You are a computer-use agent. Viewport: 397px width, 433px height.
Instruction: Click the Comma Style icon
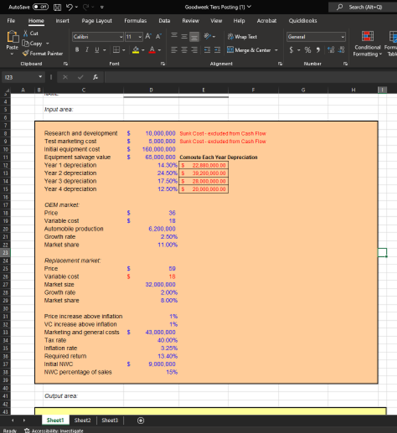click(318, 50)
